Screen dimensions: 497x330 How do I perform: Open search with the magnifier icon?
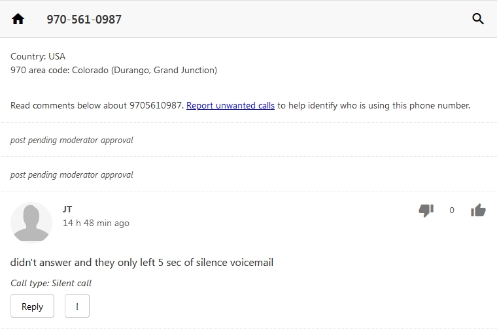coord(478,19)
